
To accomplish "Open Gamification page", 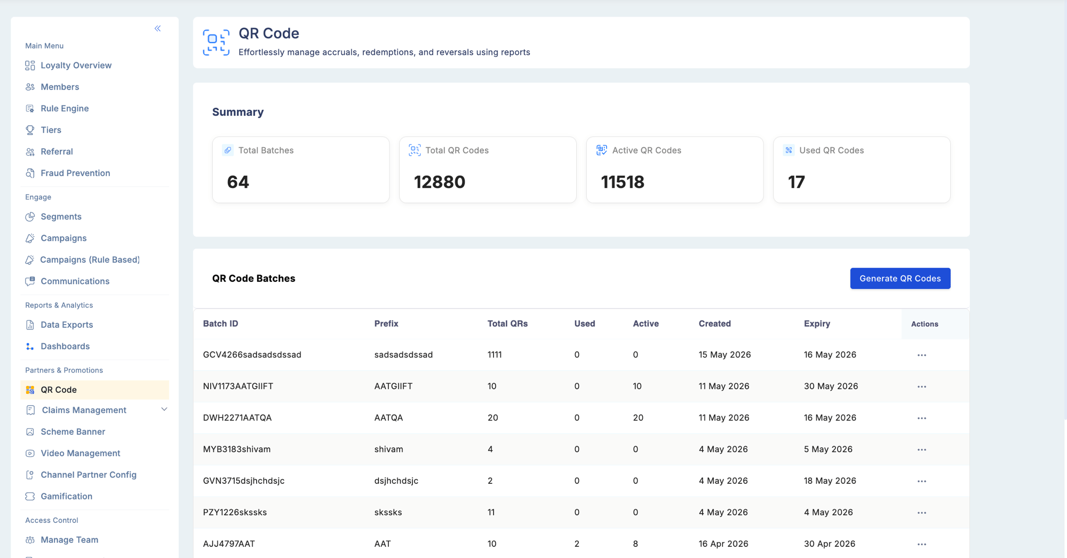I will click(x=66, y=497).
